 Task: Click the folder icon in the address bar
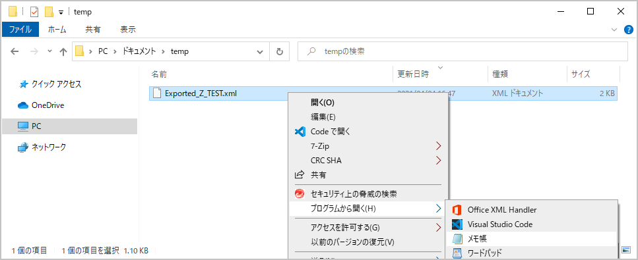[x=79, y=51]
